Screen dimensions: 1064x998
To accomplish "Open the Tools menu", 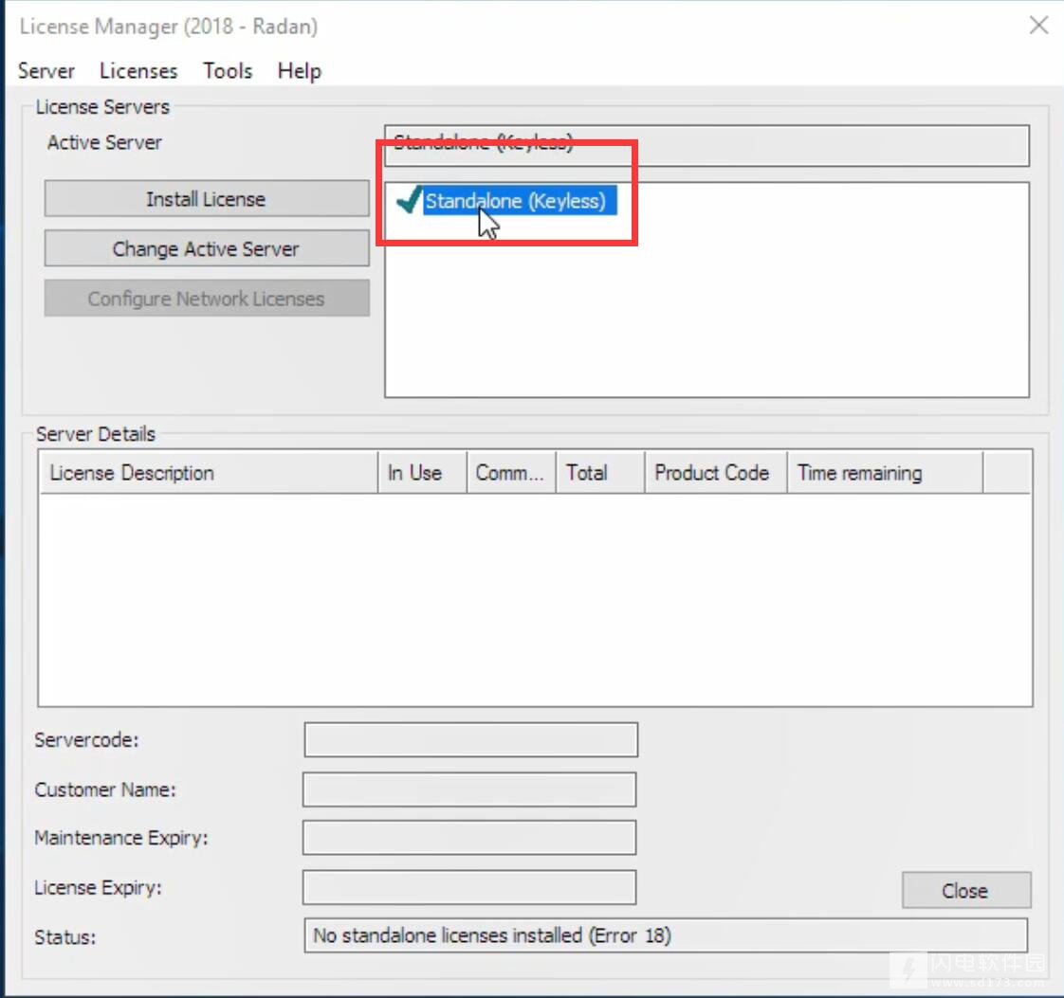I will 228,71.
